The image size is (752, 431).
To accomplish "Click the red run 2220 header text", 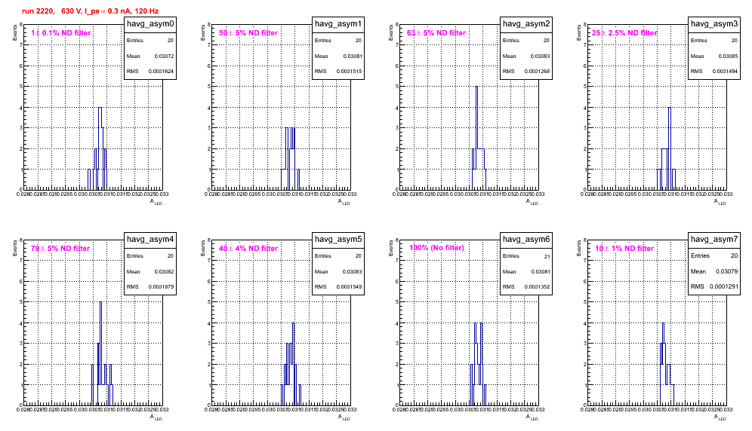I will click(90, 11).
